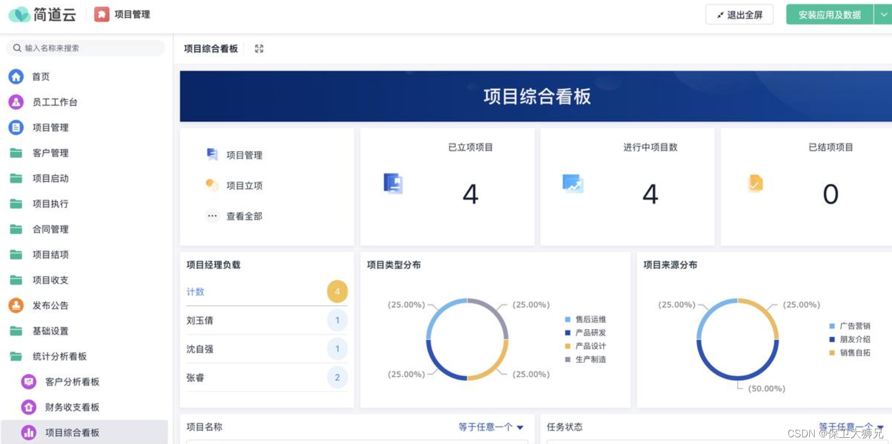Open the 项目启动 folder icon
This screenshot has height=444, width=892.
point(16,178)
